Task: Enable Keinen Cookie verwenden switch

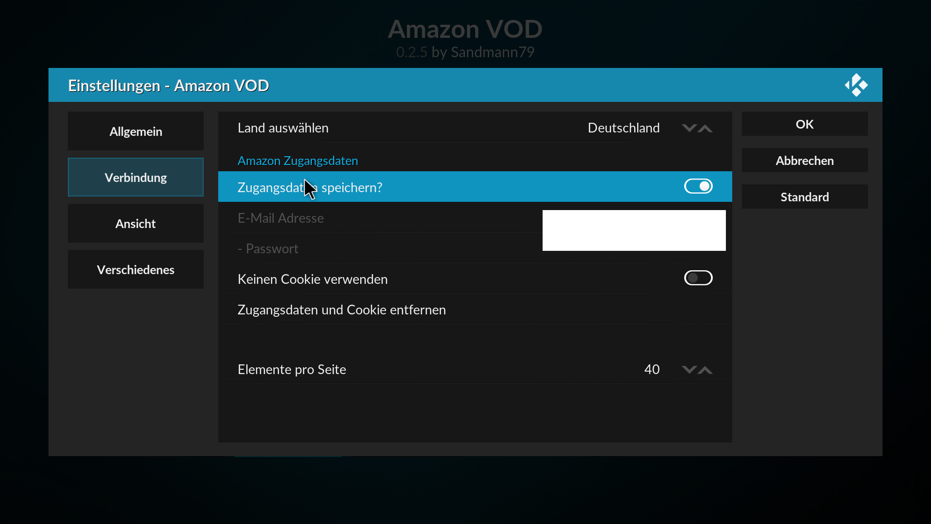Action: [x=698, y=278]
